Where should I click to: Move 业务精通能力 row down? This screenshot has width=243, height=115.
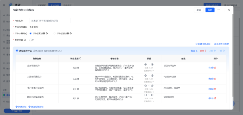[212, 68]
